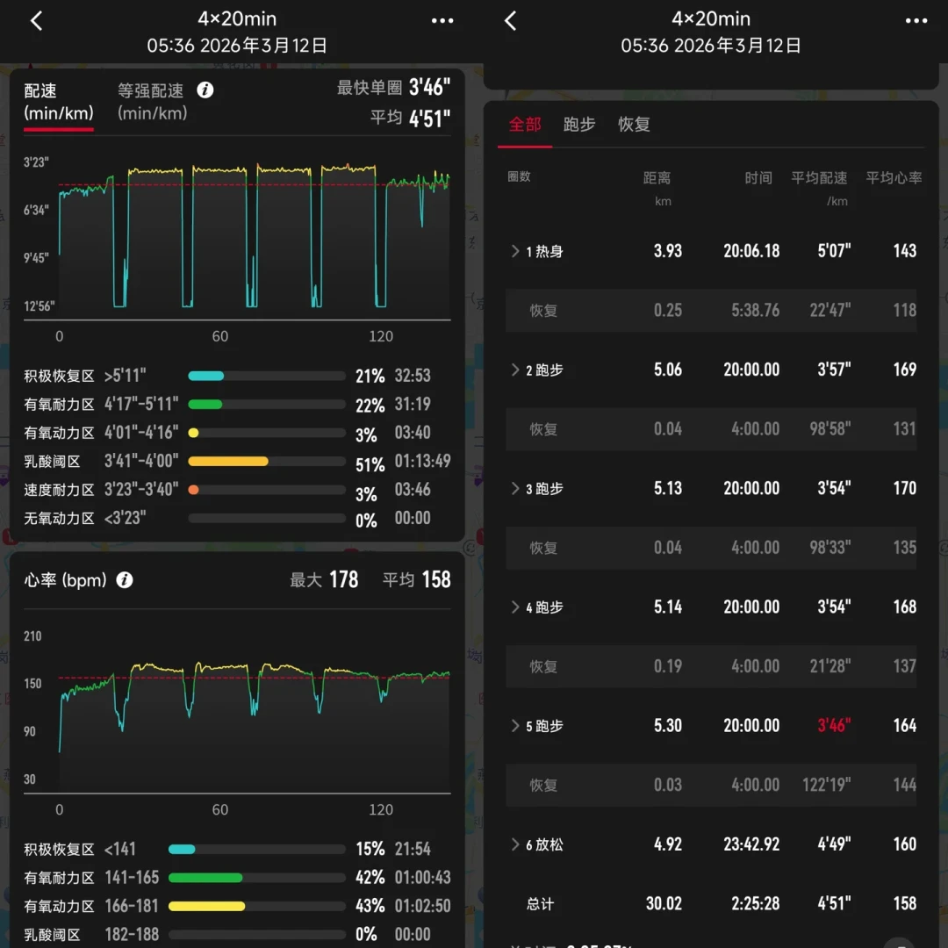Select the 全部 laps tab
The height and width of the screenshot is (948, 948).
click(x=525, y=125)
